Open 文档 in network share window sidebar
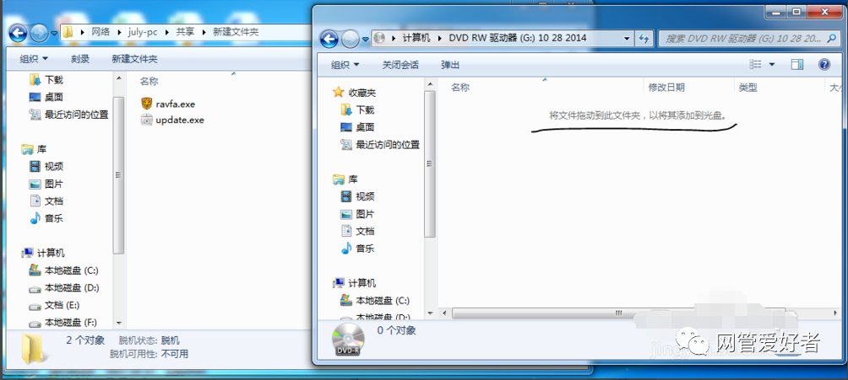 46,201
